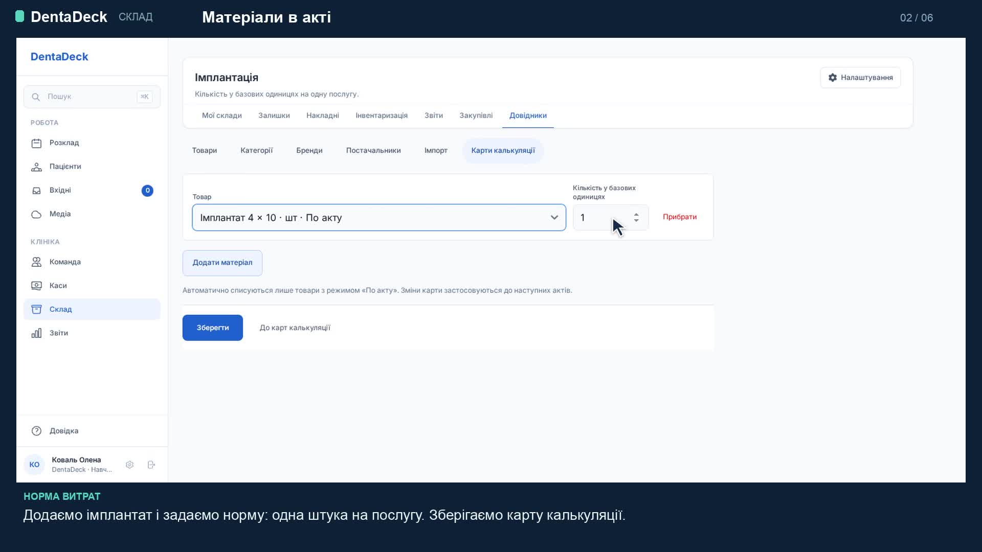Open user settings gear near profile
The height and width of the screenshot is (552, 982).
(x=130, y=465)
